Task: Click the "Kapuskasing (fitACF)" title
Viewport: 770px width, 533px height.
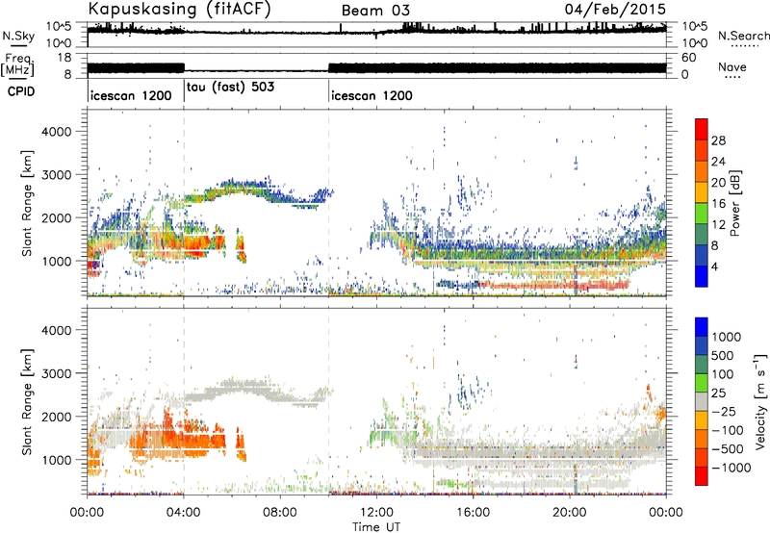Action: 179,9
